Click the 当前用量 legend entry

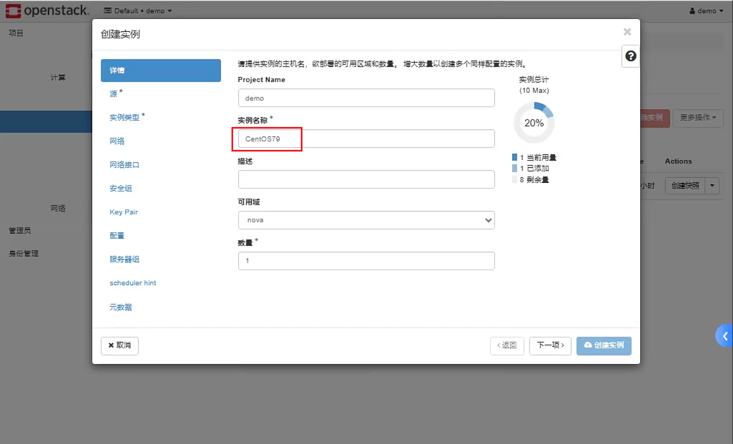(535, 158)
